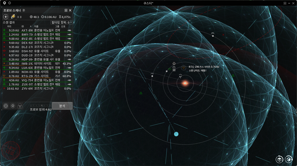Click the 0.106 AU deviation readout
Image resolution: width=297 pixels, height=166 pixels.
click(49, 17)
